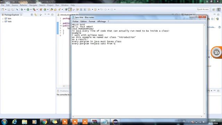Open Internet Explorer from the taskbar
The width and height of the screenshot is (222, 125).
point(14,122)
